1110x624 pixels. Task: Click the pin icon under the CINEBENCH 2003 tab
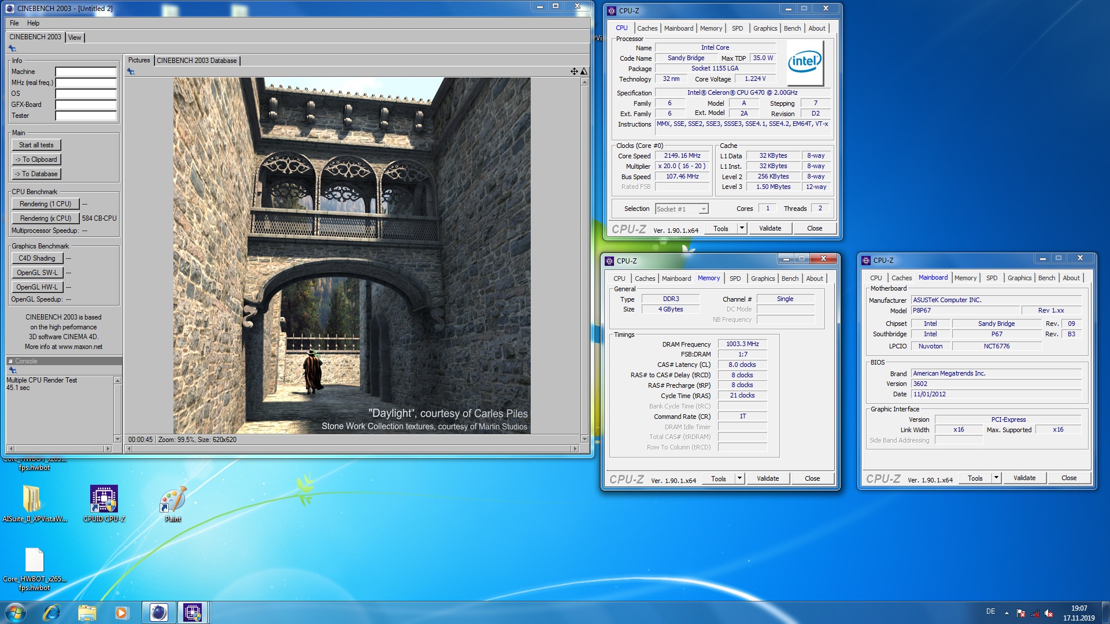(x=12, y=49)
